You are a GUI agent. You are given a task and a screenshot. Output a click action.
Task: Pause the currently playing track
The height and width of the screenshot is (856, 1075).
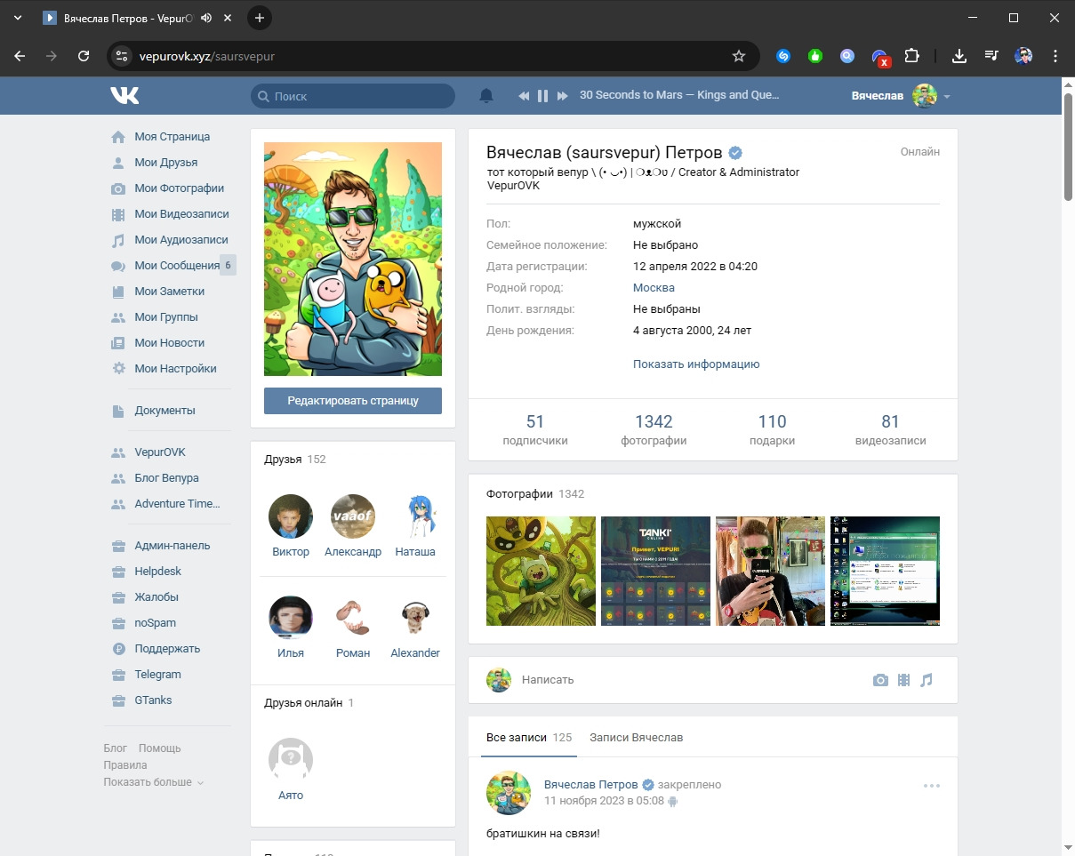[542, 96]
